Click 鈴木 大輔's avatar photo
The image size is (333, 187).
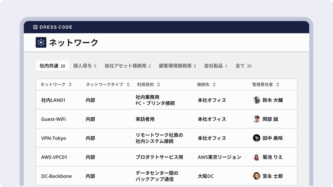(x=256, y=100)
